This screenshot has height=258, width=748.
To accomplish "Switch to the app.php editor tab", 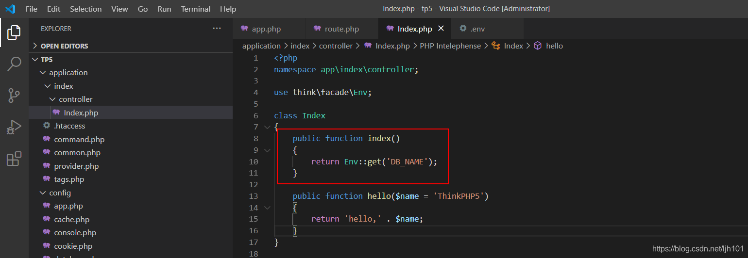I will coord(269,29).
